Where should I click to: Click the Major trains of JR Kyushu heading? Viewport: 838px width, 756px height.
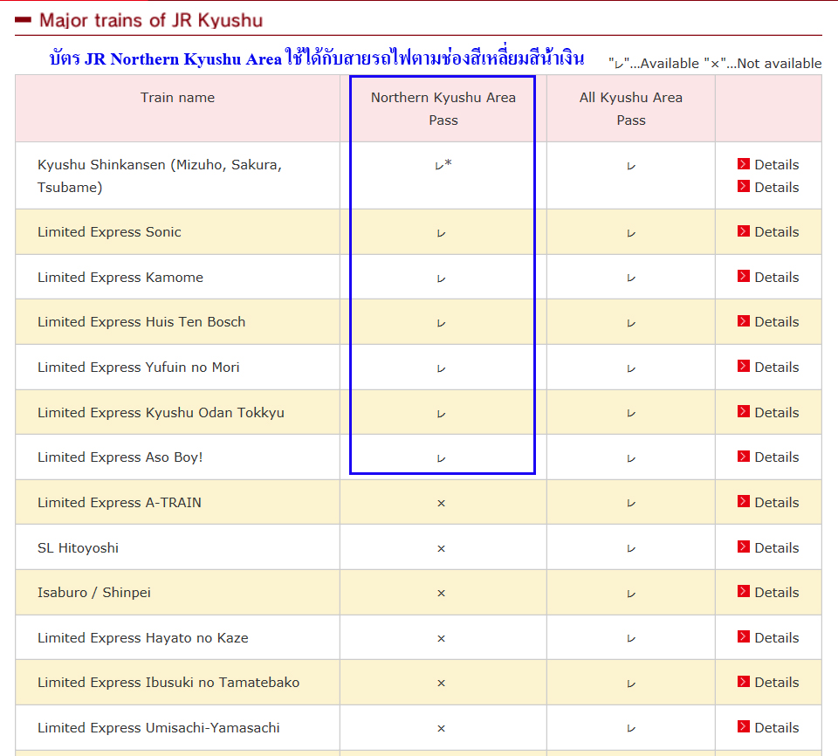[x=151, y=20]
